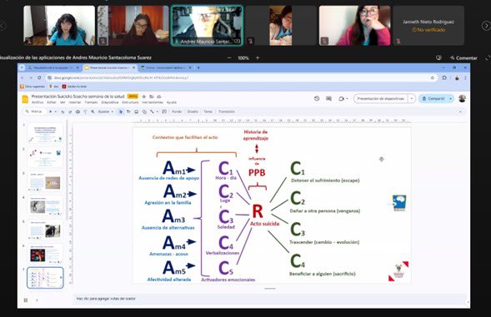The height and width of the screenshot is (317, 491).
Task: Star the presentation with the star icon
Action: tap(144, 97)
